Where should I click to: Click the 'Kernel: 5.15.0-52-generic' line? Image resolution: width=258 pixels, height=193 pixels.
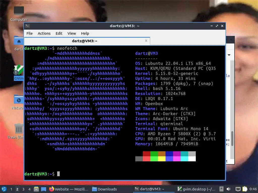(167, 73)
